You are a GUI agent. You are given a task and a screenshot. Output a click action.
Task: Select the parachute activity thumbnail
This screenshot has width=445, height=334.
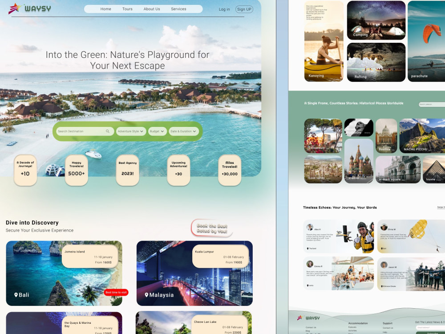(x=426, y=41)
